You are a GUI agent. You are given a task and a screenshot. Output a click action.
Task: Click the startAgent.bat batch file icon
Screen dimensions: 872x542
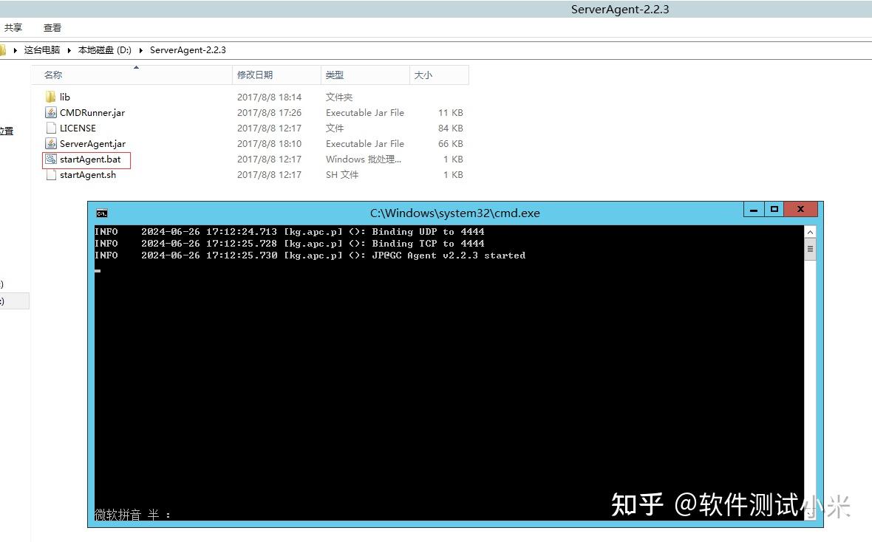point(52,159)
